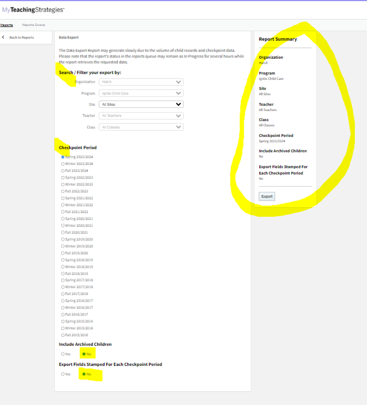The width and height of the screenshot is (367, 405).
Task: Switch to the Reports Queue tab
Action: tap(33, 25)
